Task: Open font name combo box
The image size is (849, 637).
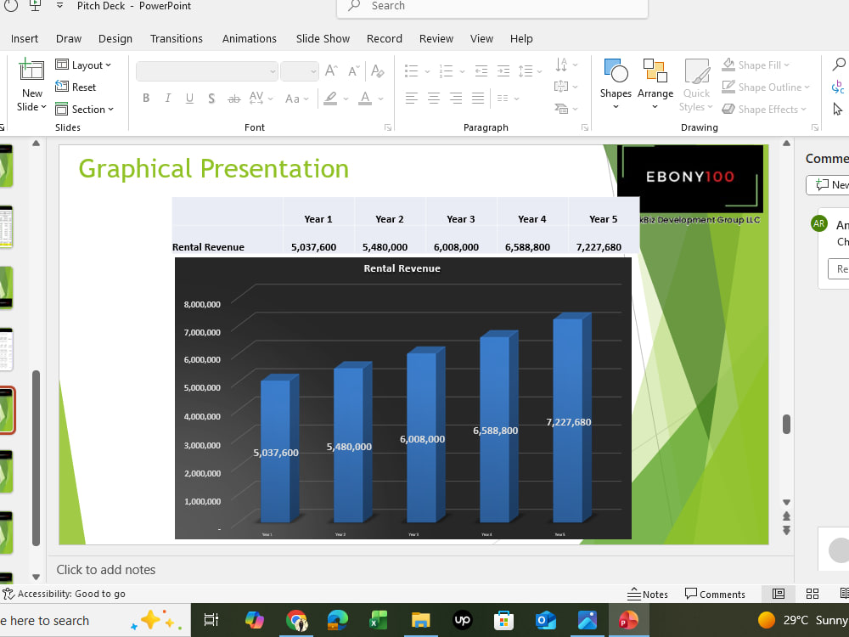Action: [x=207, y=71]
